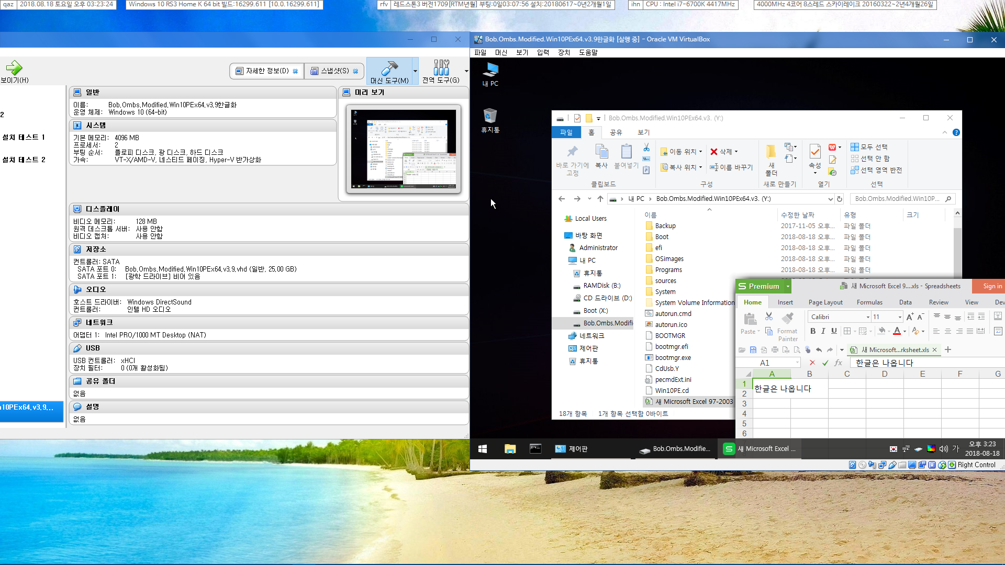Click Explorer Up-arrow navigation icon
This screenshot has width=1005, height=565.
point(600,199)
